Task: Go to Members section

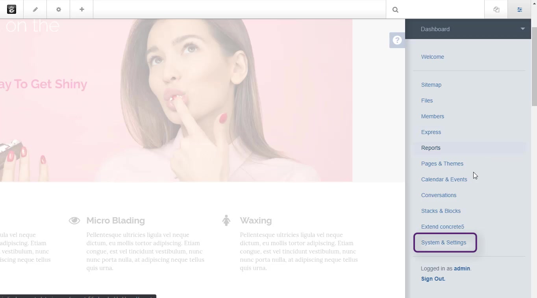Action: 432,116
